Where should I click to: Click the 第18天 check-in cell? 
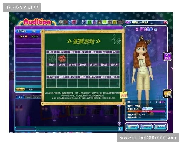[83, 83]
